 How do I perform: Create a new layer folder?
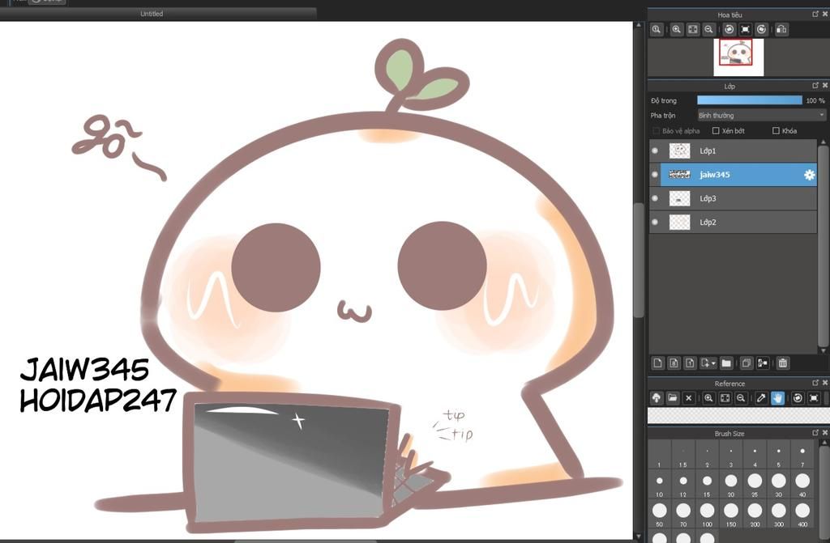[726, 363]
